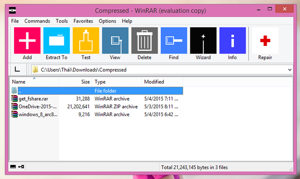Click the Find toolbar icon
300x179 pixels.
tap(174, 41)
